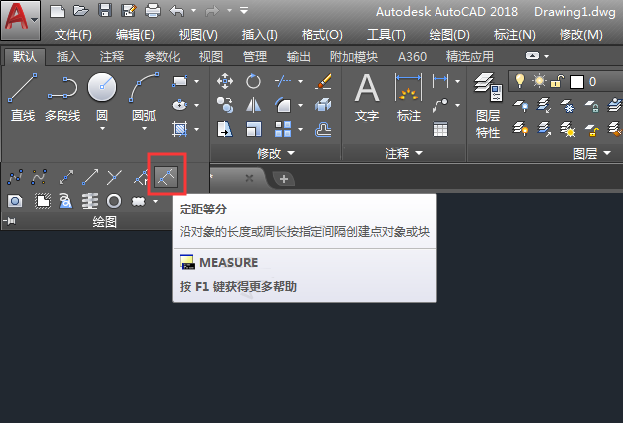Click Plot printer icon in quick access

coord(153,11)
